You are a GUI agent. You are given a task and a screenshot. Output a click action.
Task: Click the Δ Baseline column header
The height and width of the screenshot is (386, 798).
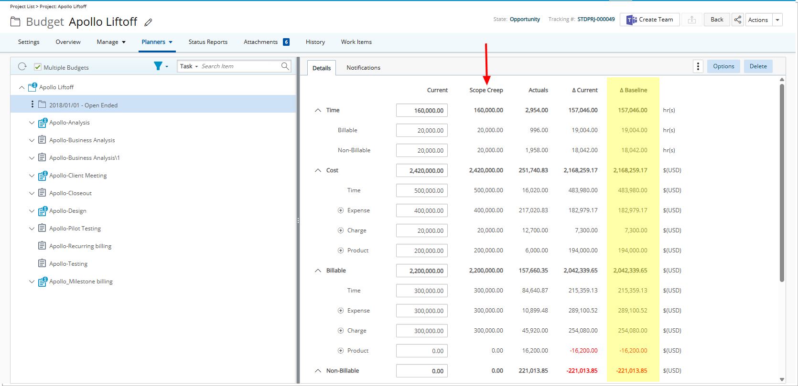click(x=633, y=90)
